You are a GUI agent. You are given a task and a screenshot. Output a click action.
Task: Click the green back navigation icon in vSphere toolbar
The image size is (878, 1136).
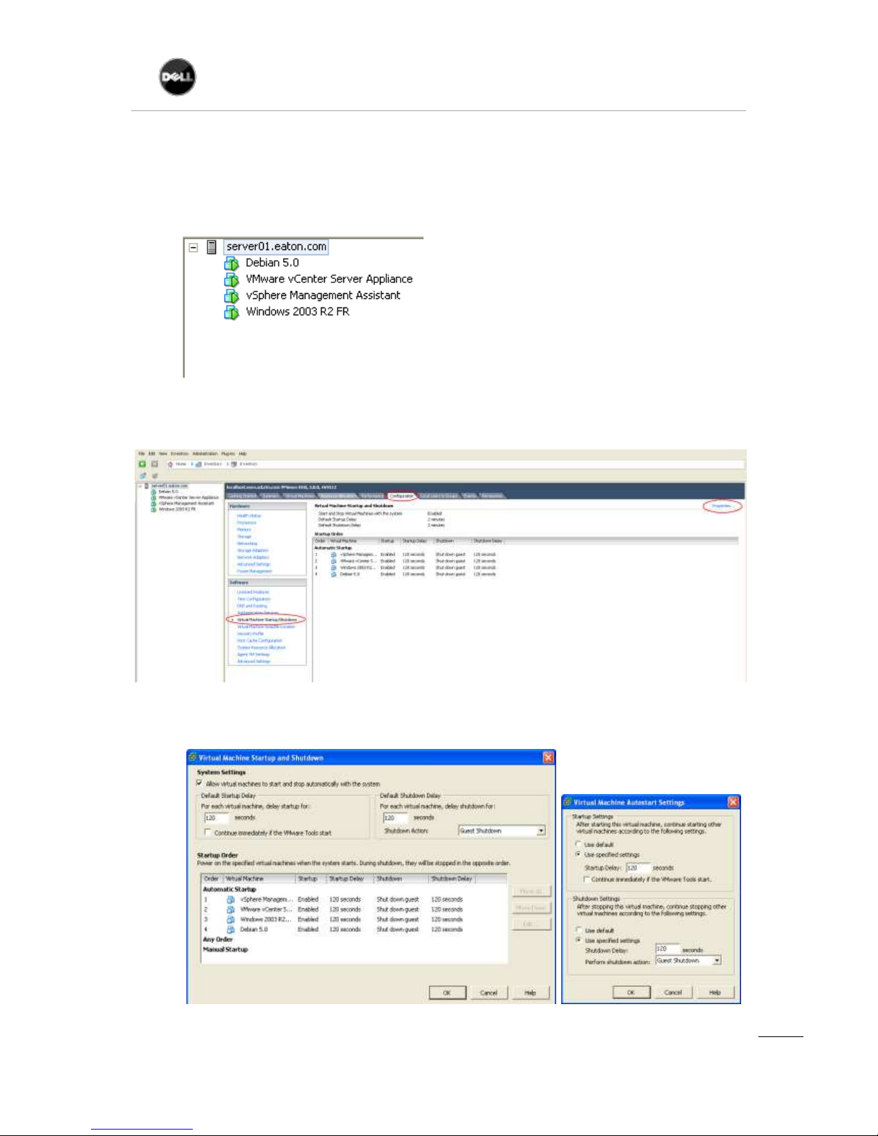142,464
